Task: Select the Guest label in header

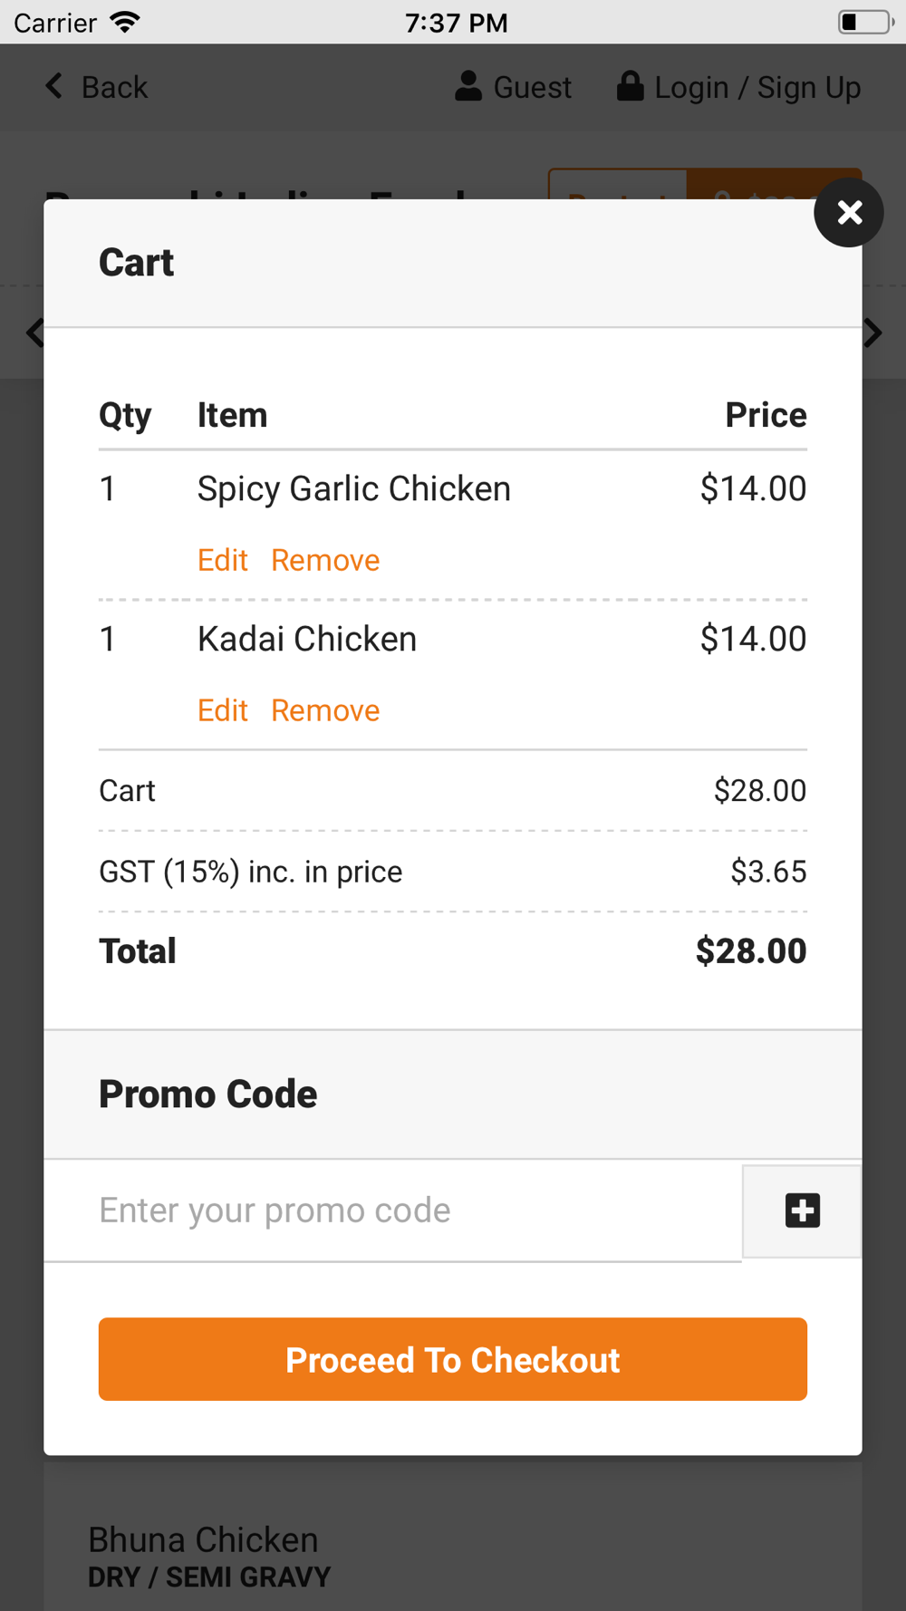Action: click(x=532, y=88)
